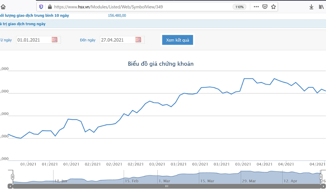Open page actions three-dot menu

point(256,7)
